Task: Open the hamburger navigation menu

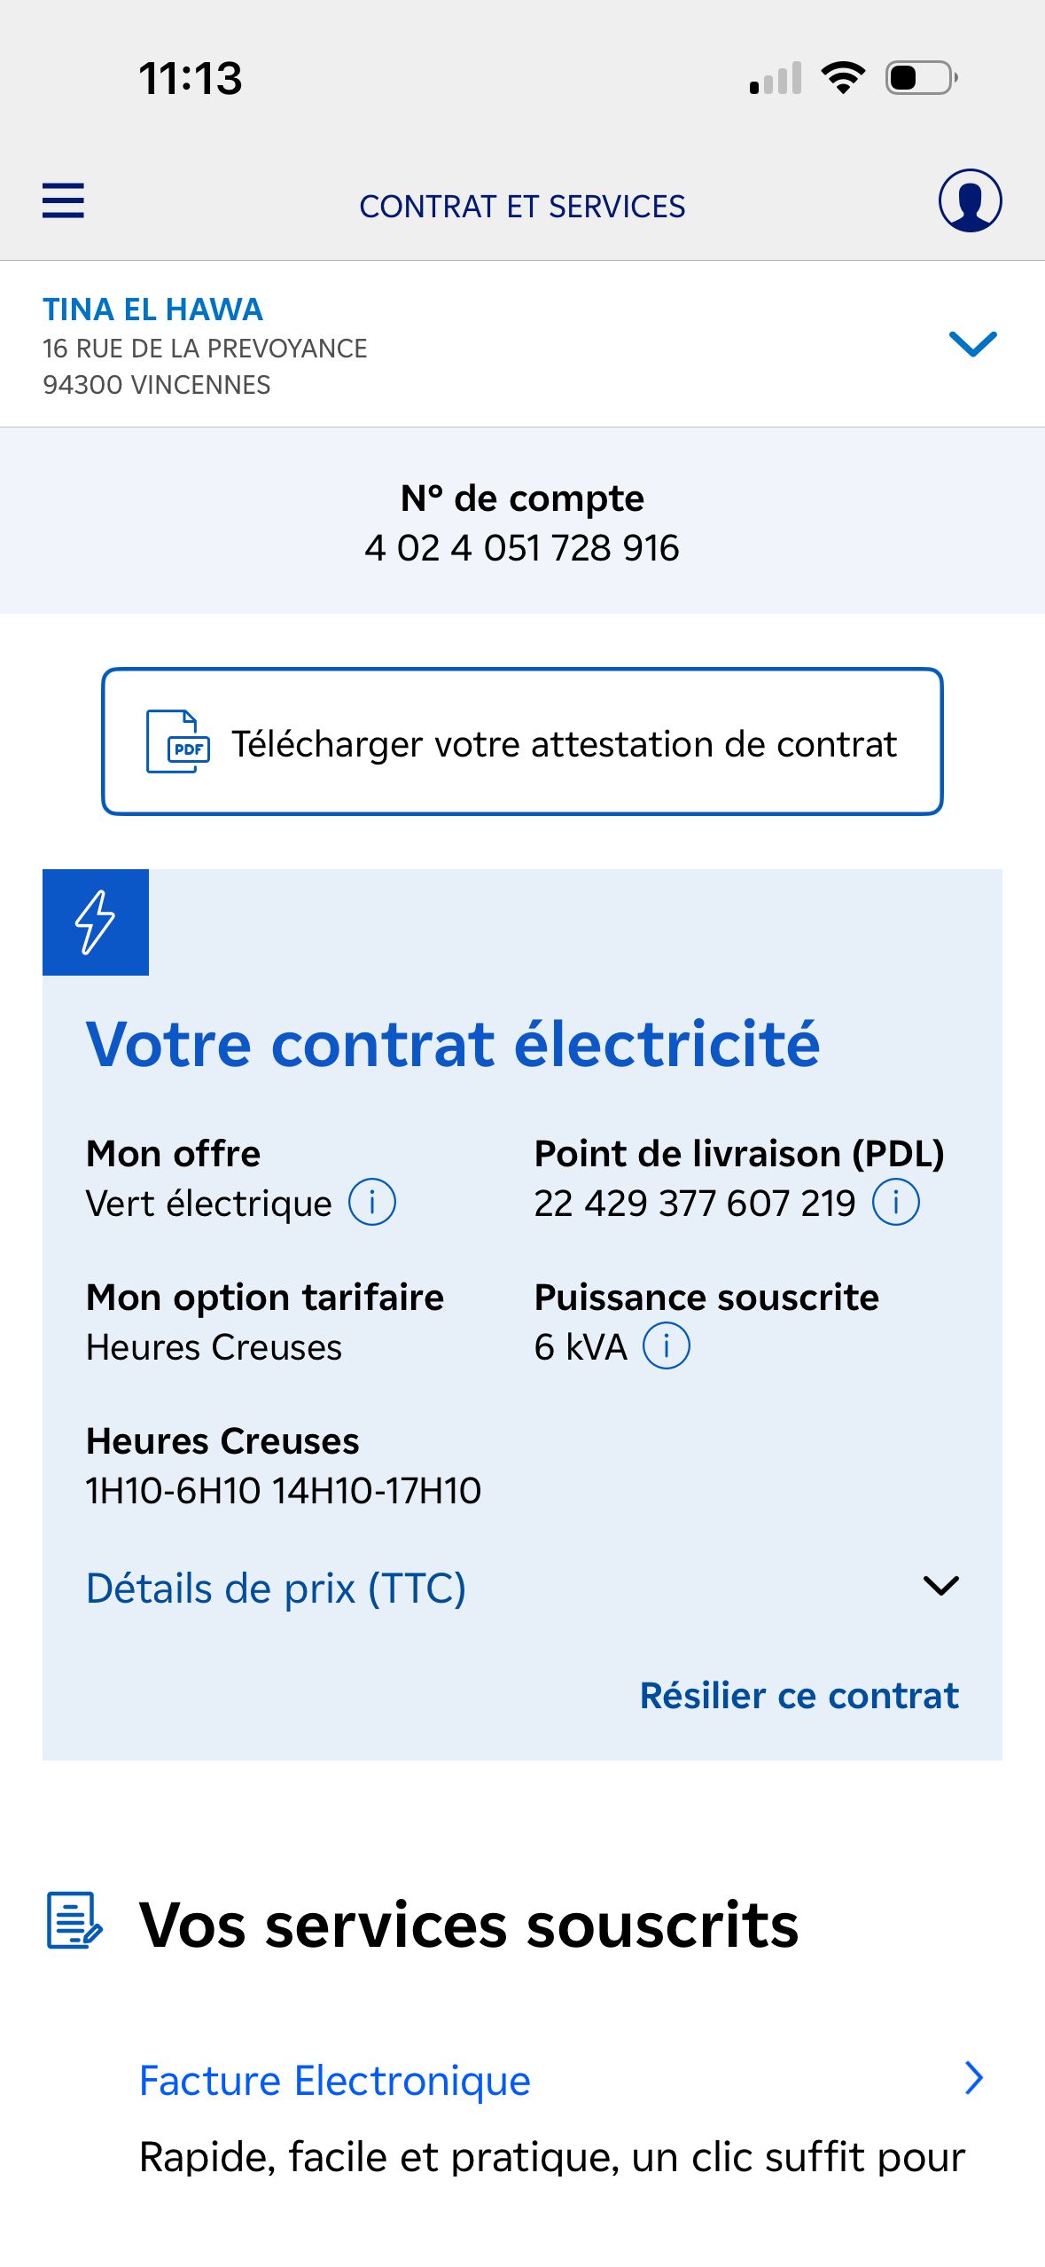Action: [x=63, y=200]
